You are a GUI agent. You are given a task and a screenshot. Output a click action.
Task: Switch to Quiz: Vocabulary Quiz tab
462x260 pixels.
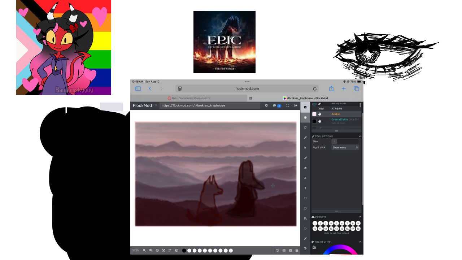point(188,98)
